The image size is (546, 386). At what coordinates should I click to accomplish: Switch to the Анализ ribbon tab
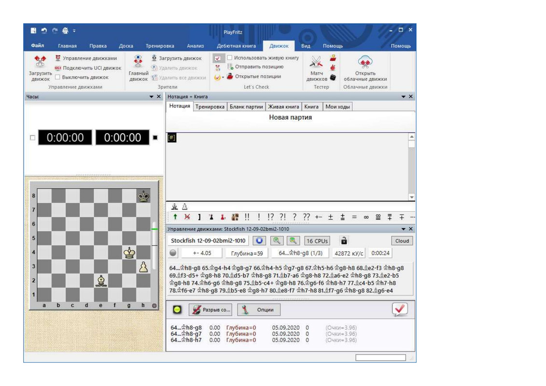point(195,45)
